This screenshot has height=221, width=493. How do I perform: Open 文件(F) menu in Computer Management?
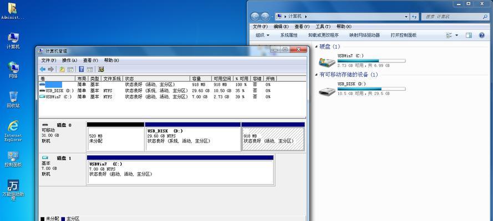(49, 60)
